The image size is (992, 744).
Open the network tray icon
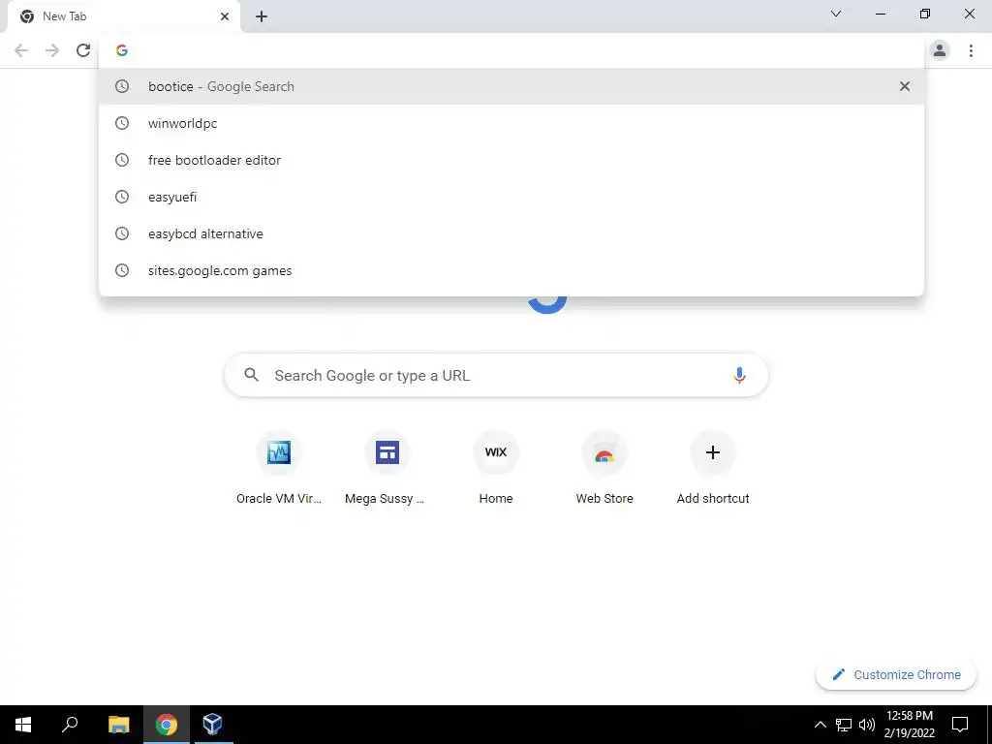click(x=844, y=725)
